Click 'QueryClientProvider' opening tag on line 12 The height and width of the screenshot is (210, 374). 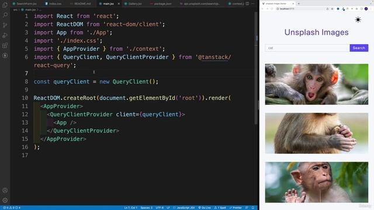coord(81,114)
